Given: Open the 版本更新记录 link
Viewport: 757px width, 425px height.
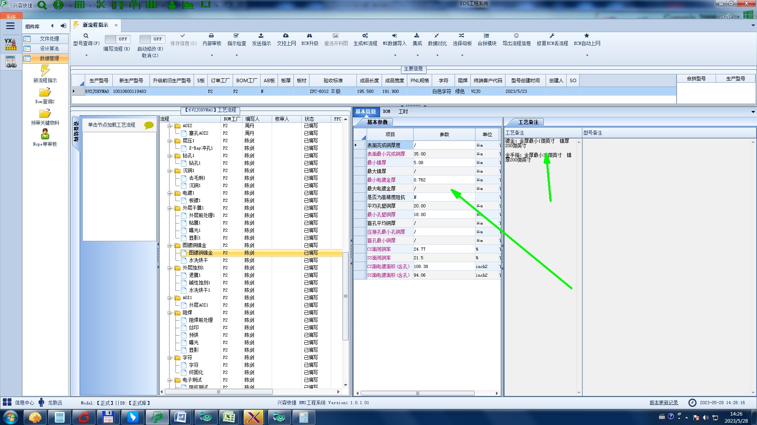Looking at the screenshot, I should 664,403.
